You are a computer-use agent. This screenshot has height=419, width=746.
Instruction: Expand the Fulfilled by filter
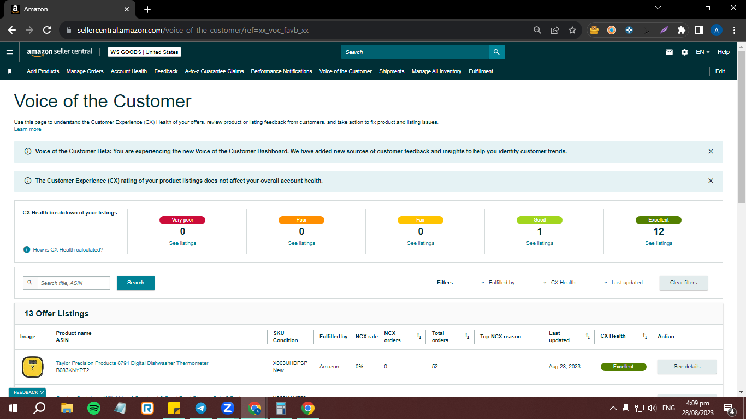pyautogui.click(x=498, y=283)
